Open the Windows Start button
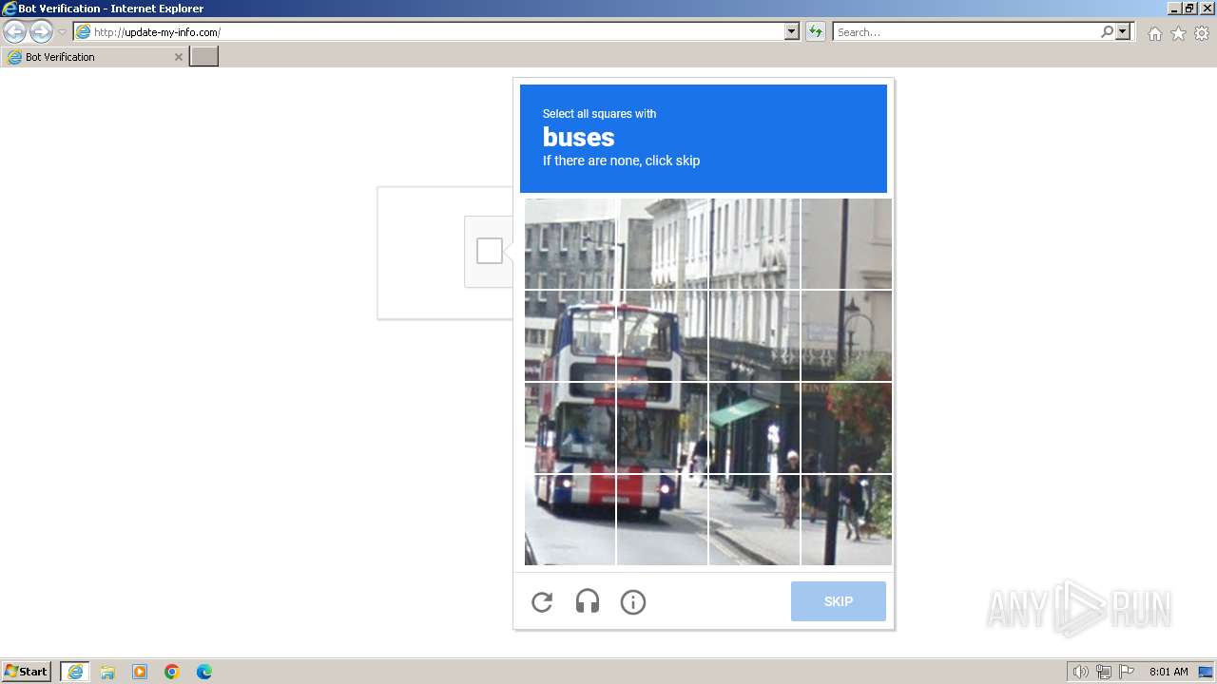This screenshot has height=684, width=1217. (27, 672)
